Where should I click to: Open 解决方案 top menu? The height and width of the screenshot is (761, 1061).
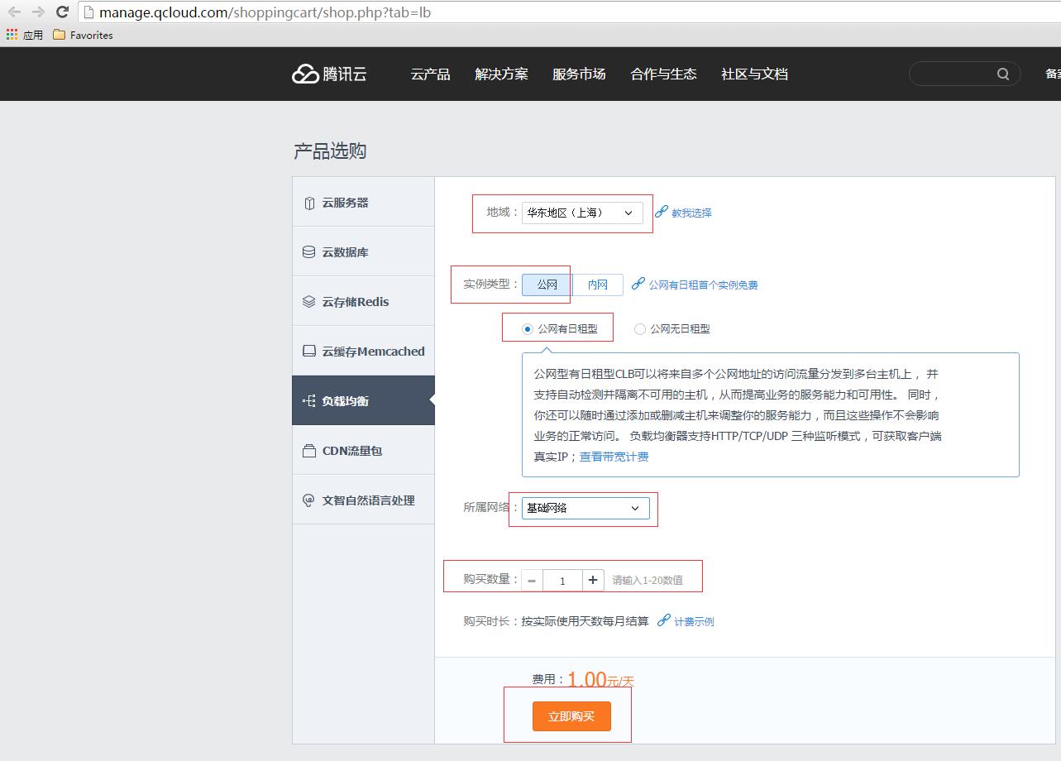coord(501,74)
